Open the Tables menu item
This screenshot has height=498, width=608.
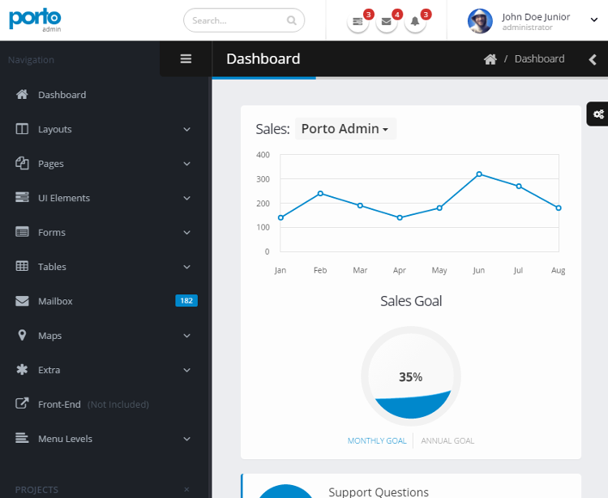click(x=103, y=267)
